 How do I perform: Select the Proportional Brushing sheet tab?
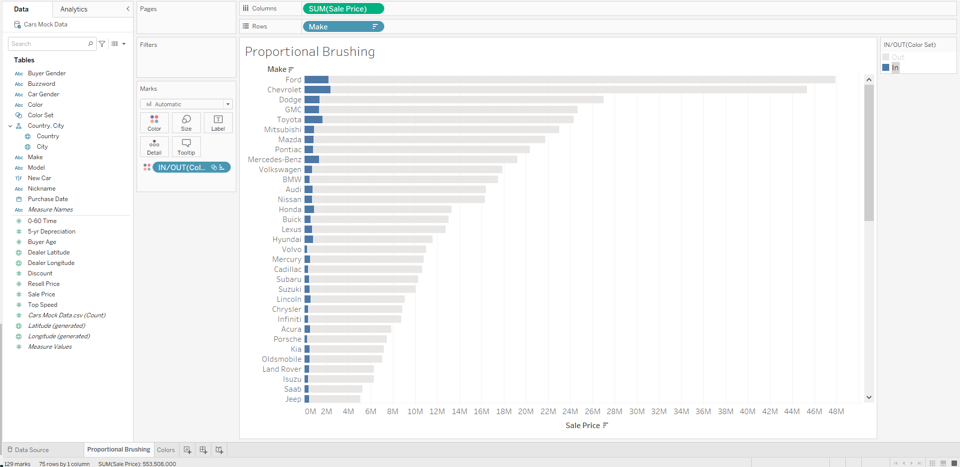(119, 450)
